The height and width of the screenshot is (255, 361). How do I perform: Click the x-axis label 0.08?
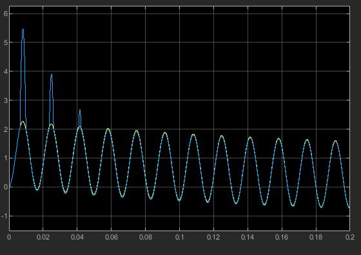146,238
